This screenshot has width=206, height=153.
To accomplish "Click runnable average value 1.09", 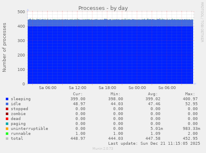I will coord(155,134).
